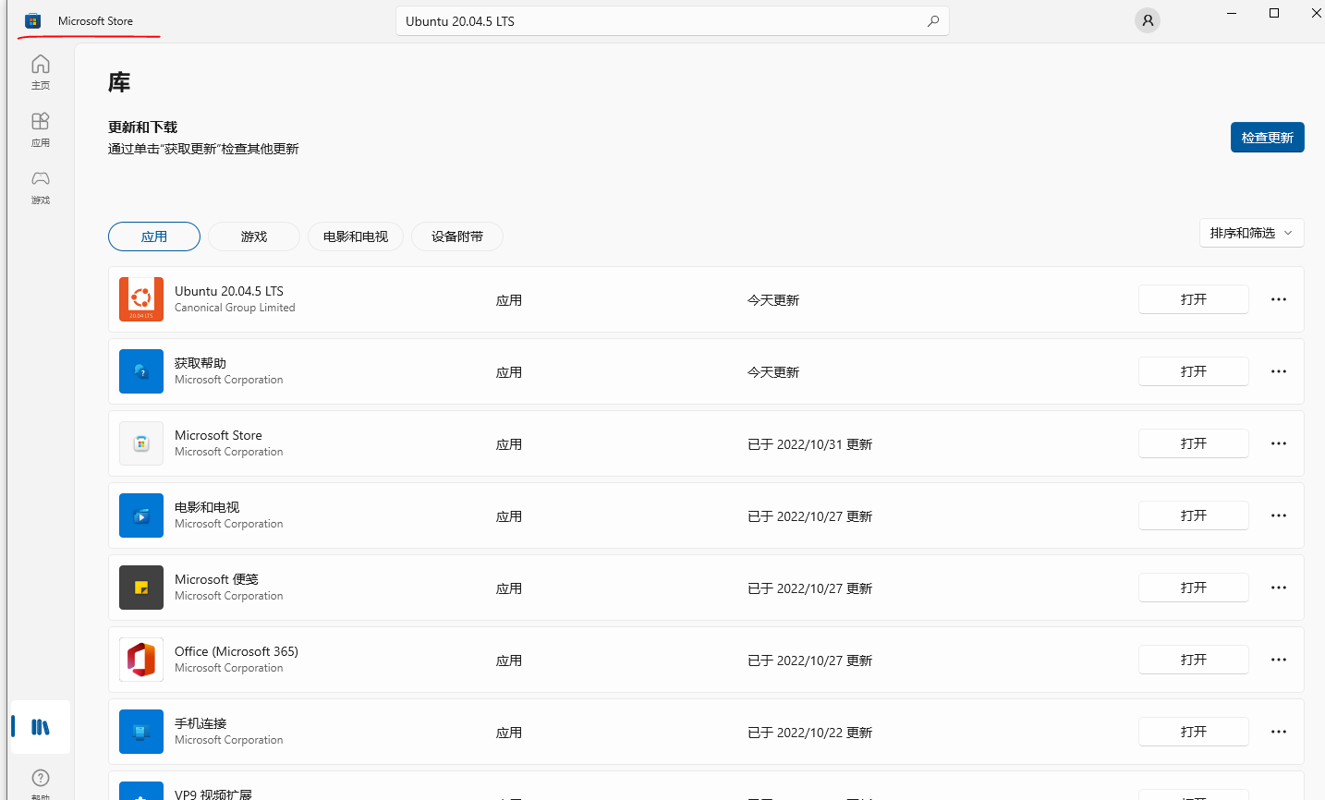Open the 帮助 help sidebar icon
The image size is (1325, 800).
tap(41, 783)
